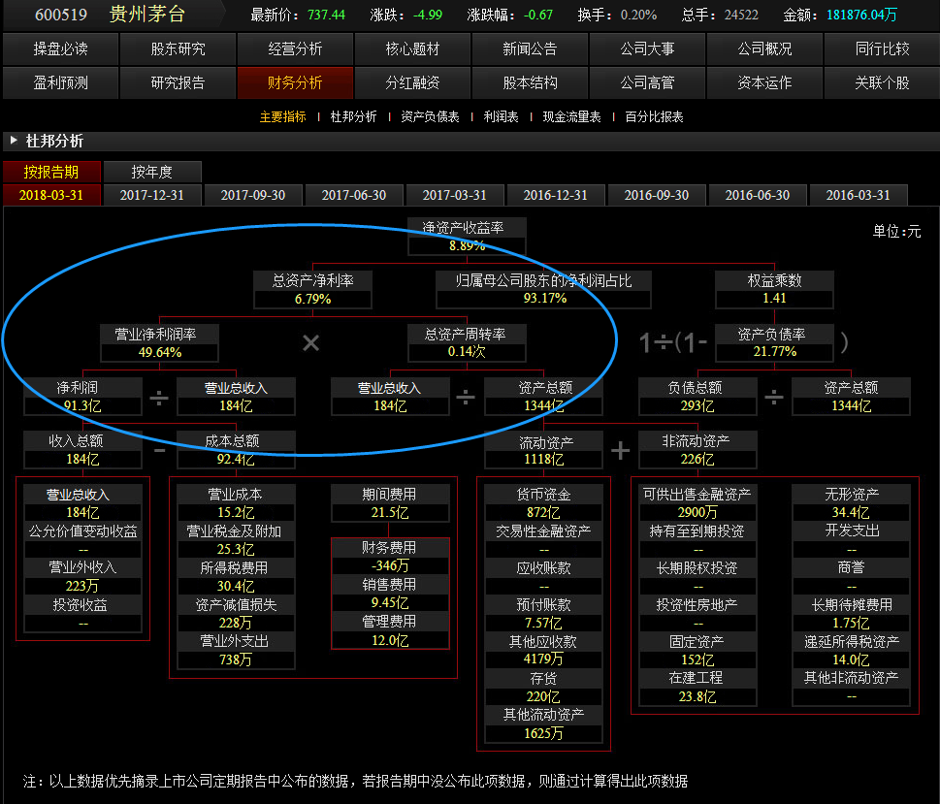The height and width of the screenshot is (804, 940).
Task: Select the 财务分析 tab
Action: (295, 82)
